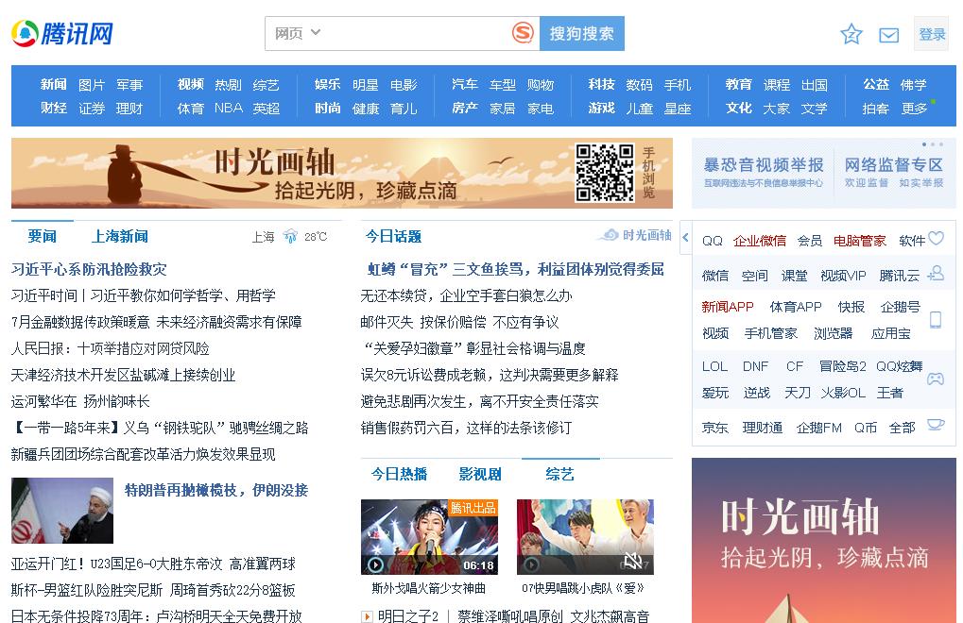Collapse the side panel left arrow

[x=685, y=237]
